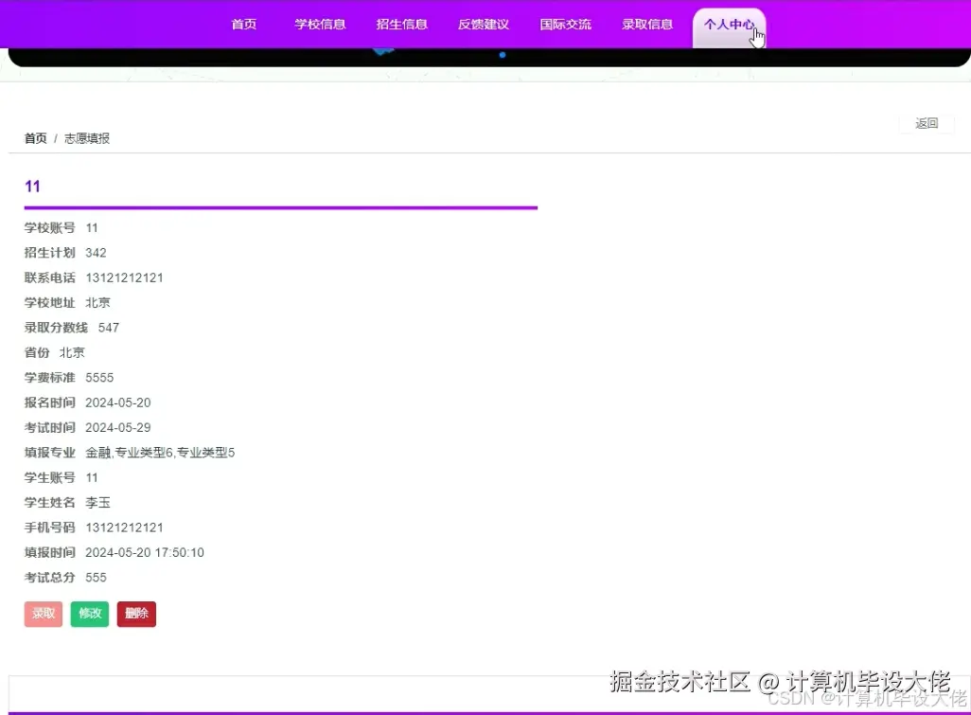Screen dimensions: 971x715
Task: Open the 学校信息 section
Action: pyautogui.click(x=320, y=26)
